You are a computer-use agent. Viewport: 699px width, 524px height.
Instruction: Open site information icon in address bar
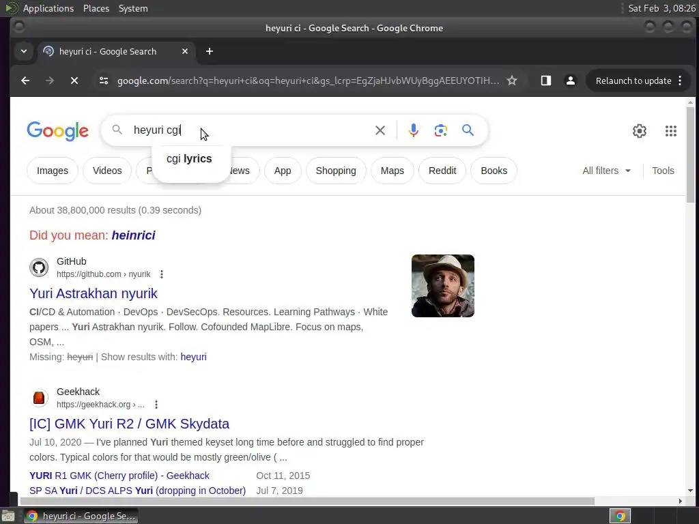point(104,81)
